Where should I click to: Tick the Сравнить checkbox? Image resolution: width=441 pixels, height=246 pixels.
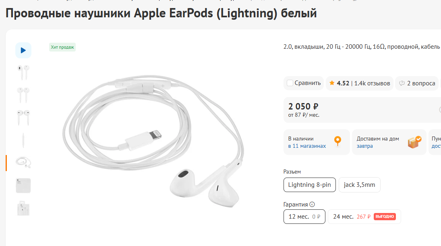290,83
